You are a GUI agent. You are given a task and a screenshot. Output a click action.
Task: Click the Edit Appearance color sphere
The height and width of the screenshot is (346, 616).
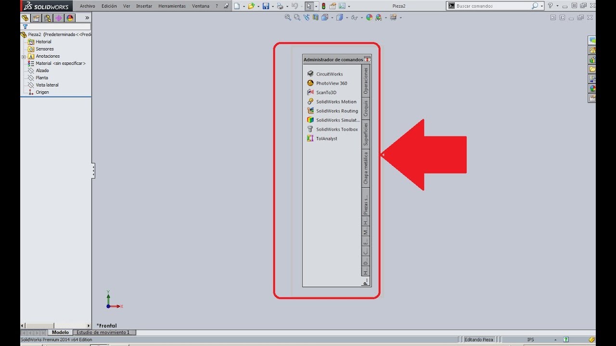click(369, 17)
